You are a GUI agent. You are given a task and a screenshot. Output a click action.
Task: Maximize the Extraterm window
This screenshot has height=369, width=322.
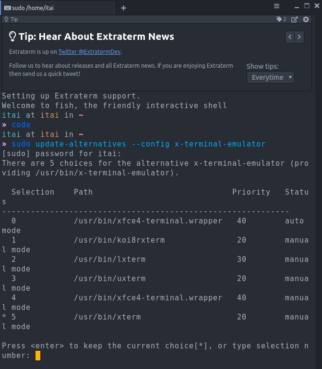pos(307,6)
